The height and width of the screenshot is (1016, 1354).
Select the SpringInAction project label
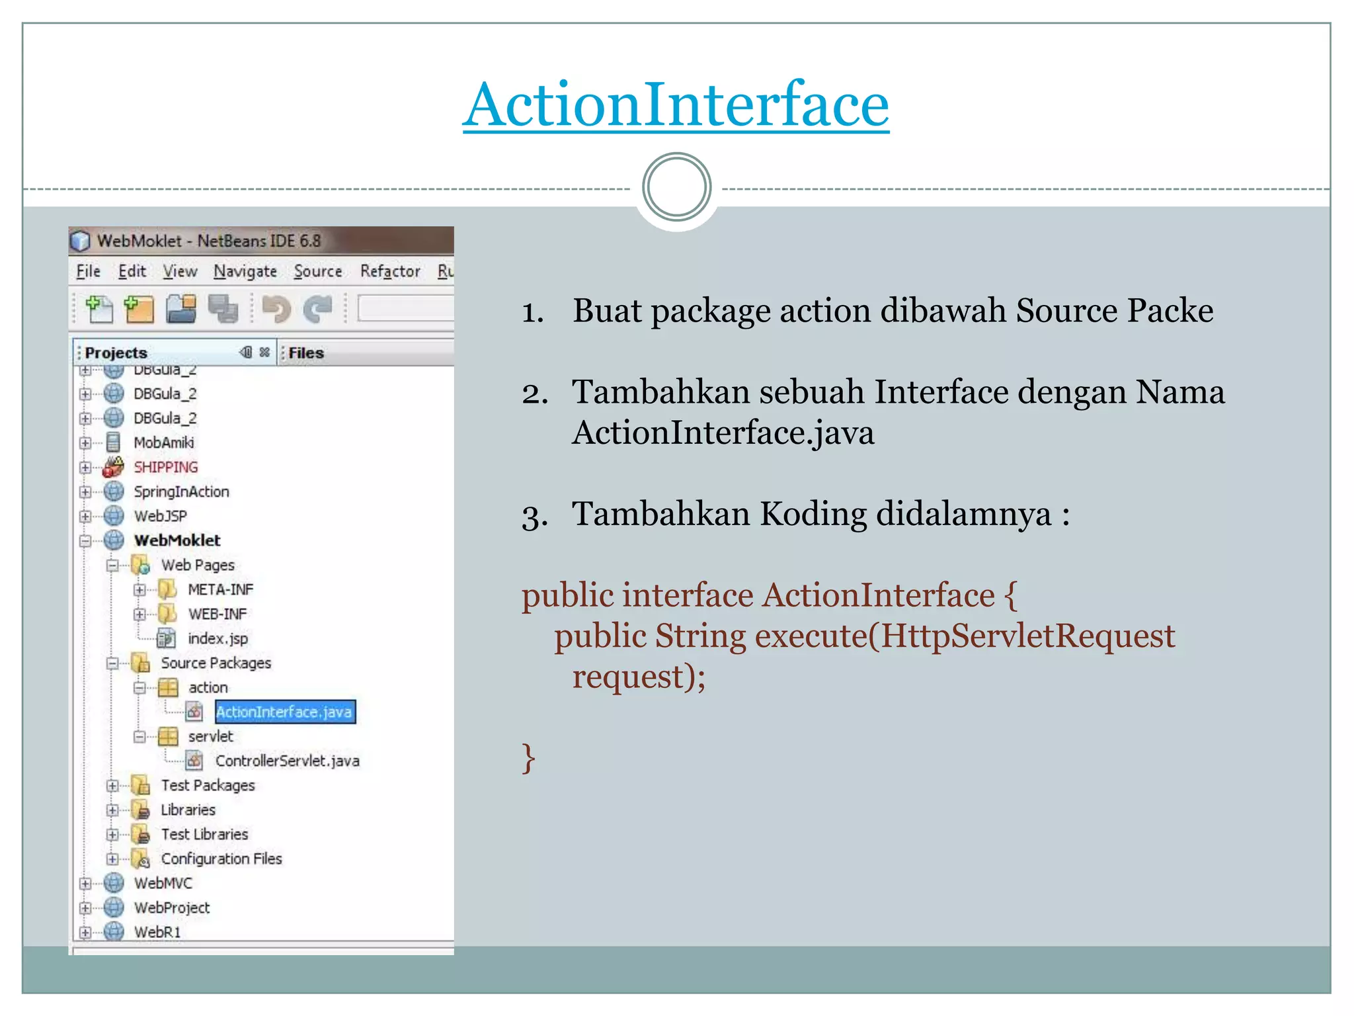182,491
